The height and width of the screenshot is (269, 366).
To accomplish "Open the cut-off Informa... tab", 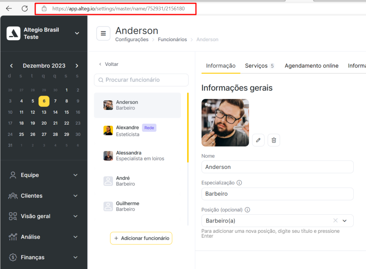I will [356, 66].
